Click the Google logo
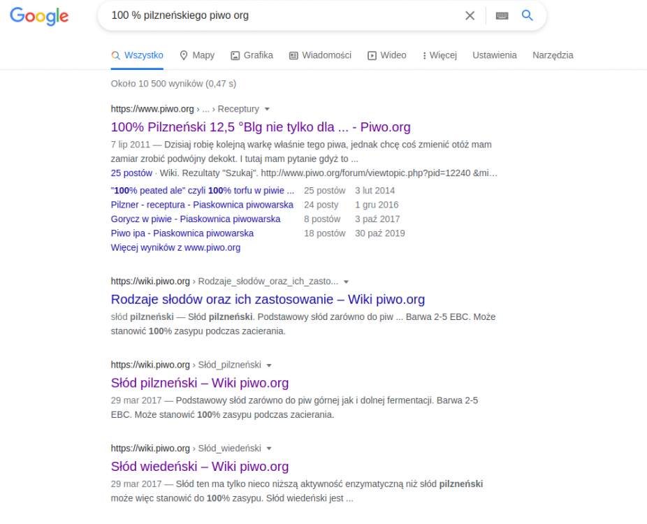 (x=39, y=16)
